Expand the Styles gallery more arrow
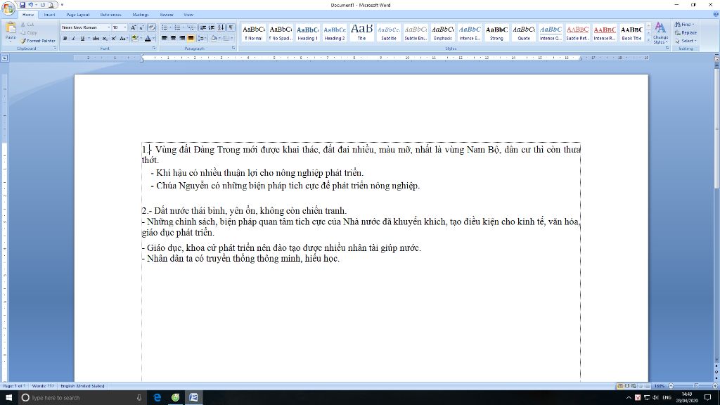Viewport: 720px width, 405px height. (648, 41)
